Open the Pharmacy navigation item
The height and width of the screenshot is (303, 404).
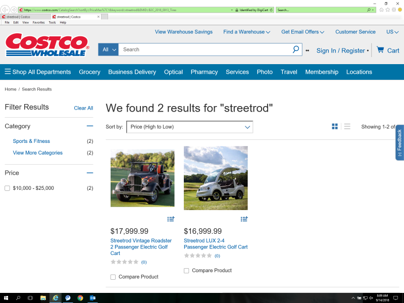click(204, 72)
